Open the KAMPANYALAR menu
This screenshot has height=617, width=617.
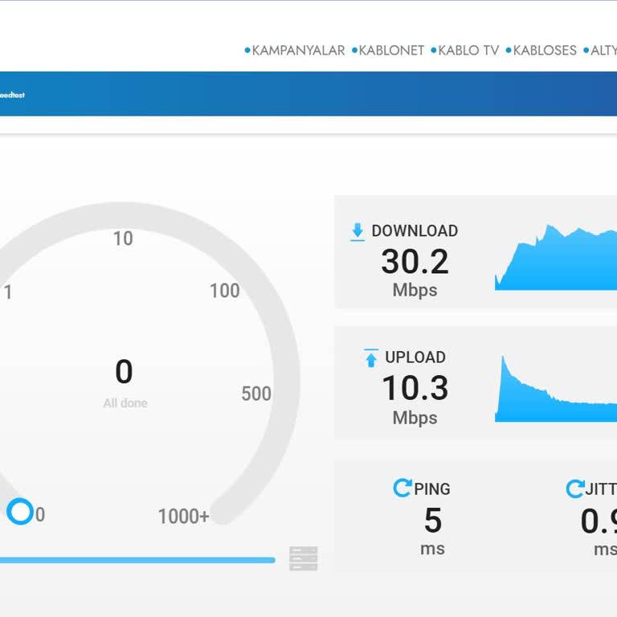[295, 51]
